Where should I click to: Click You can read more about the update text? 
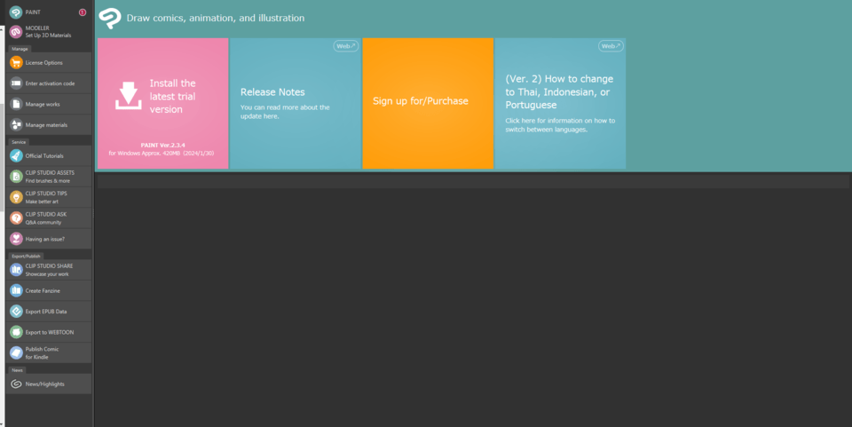285,111
